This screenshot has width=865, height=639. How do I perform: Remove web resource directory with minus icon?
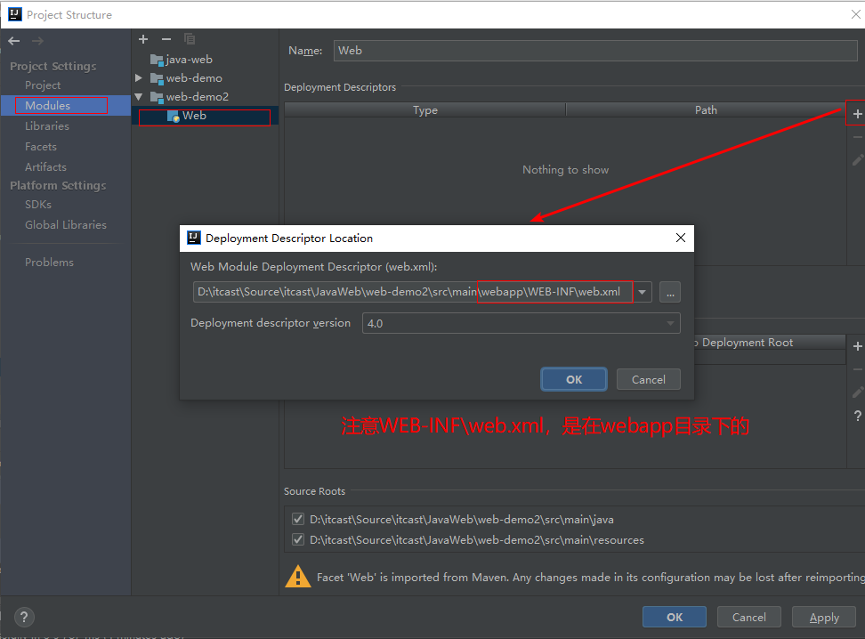(857, 369)
